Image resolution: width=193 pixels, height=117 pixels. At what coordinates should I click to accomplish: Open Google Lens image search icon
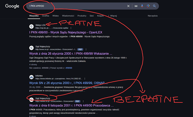[x=148, y=6]
